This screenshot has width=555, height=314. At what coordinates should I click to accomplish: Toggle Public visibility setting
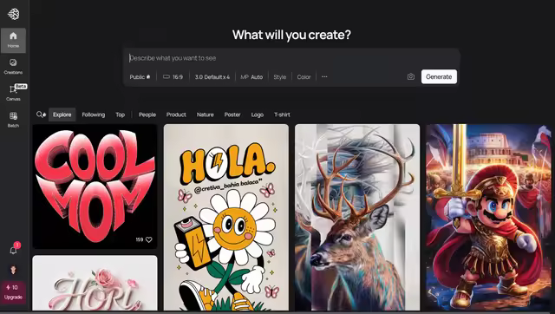tap(140, 77)
